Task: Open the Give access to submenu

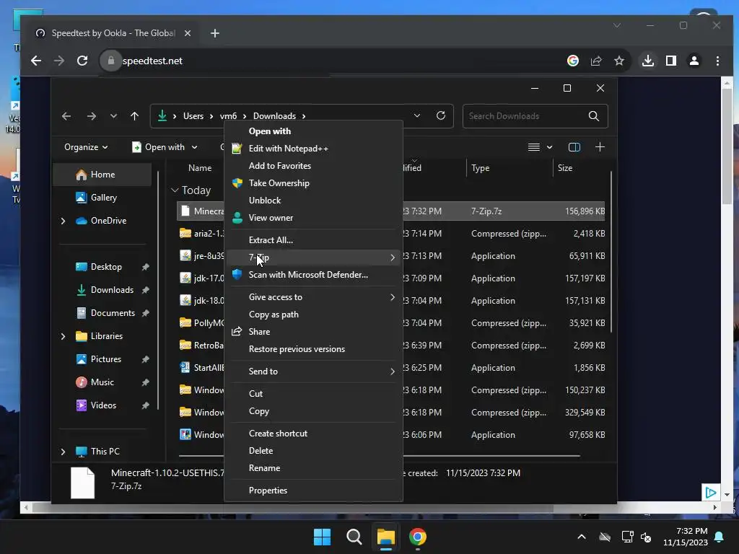Action: [313, 296]
